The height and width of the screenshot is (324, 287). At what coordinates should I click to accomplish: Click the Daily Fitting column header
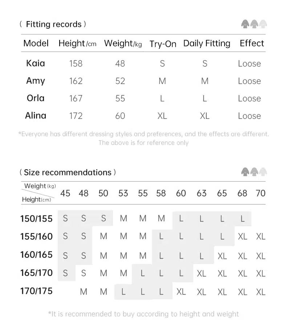[x=207, y=44]
